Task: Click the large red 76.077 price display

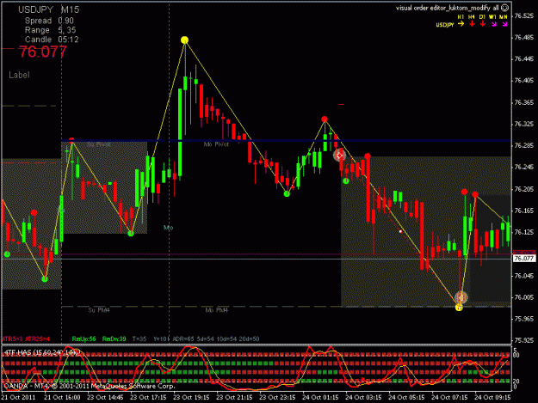Action: pos(42,52)
